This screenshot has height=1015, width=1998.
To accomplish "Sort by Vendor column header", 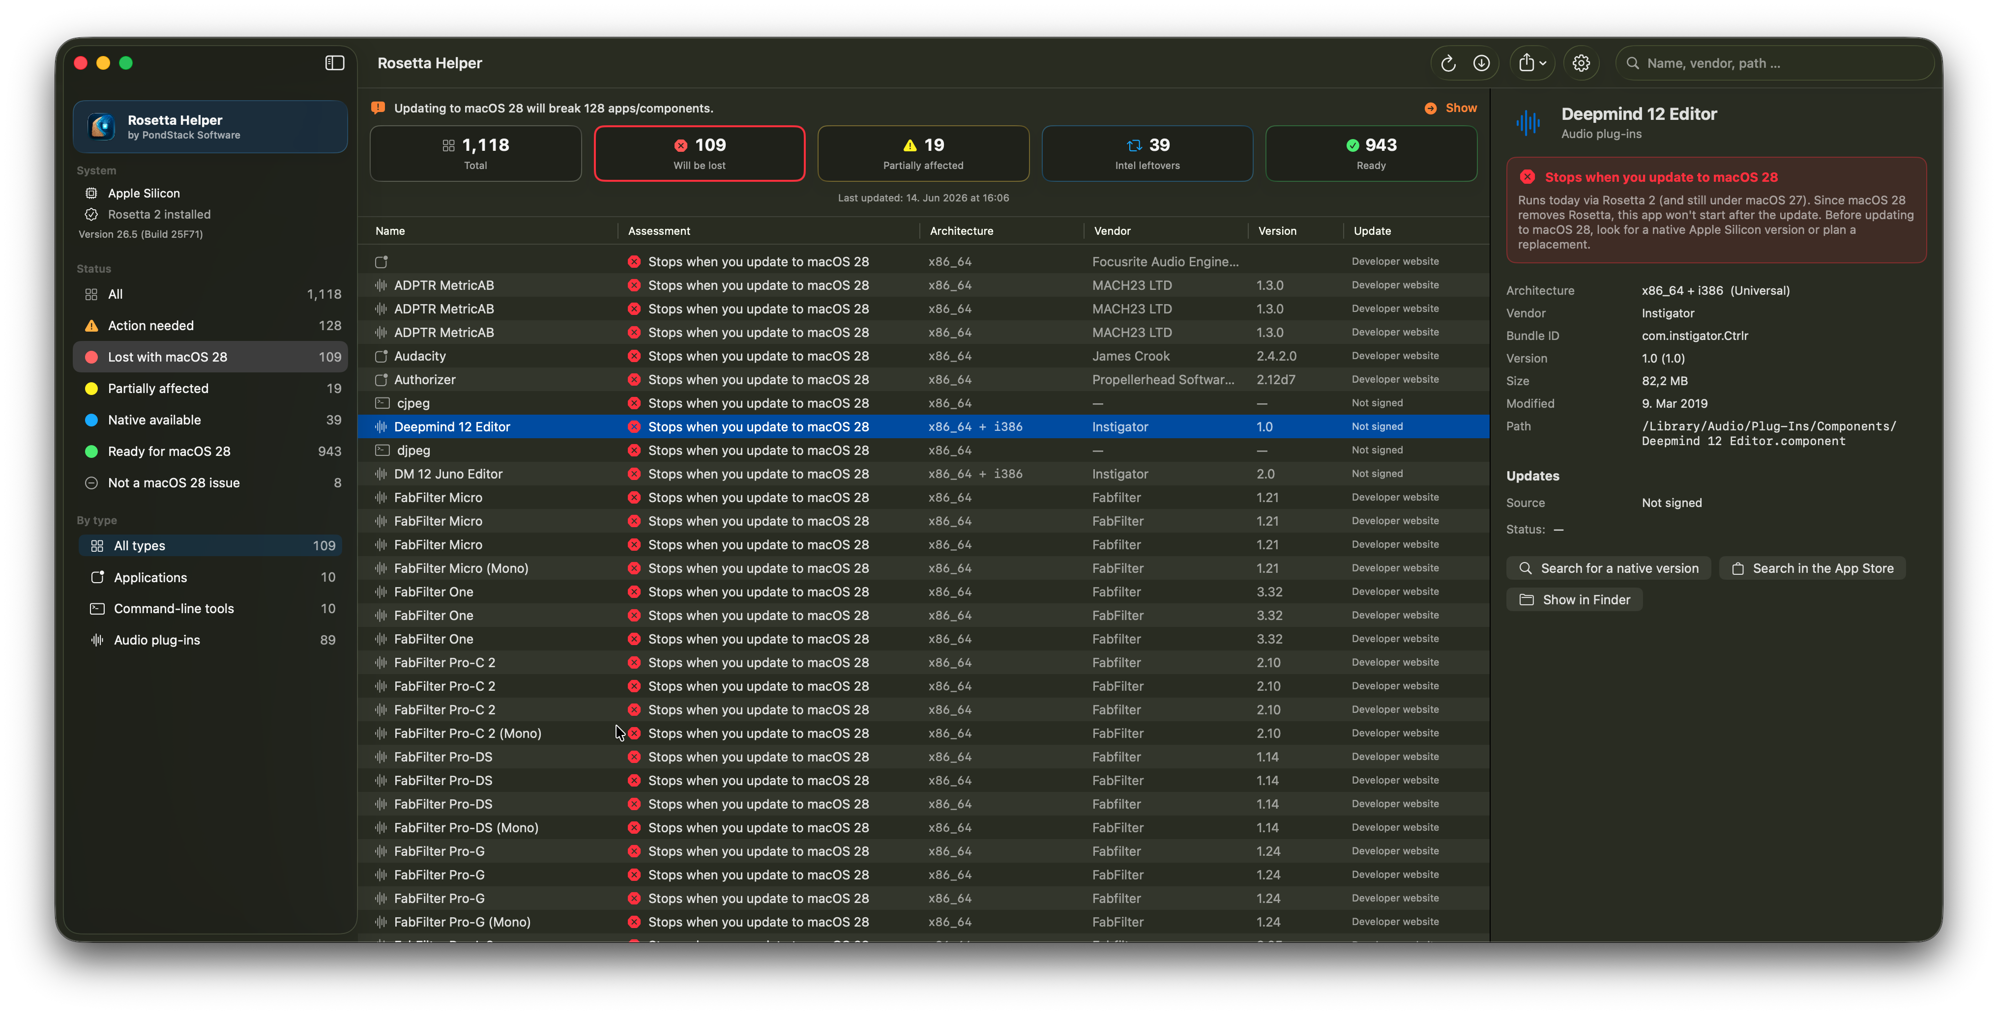I will click(x=1112, y=231).
